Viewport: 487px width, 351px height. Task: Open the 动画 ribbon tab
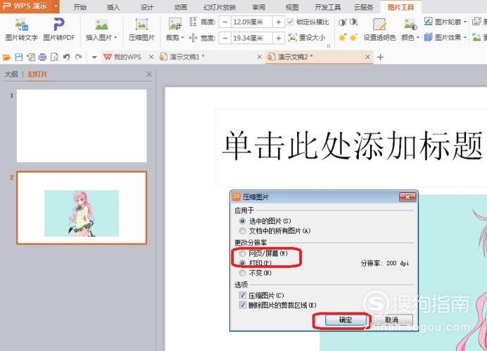pyautogui.click(x=180, y=7)
